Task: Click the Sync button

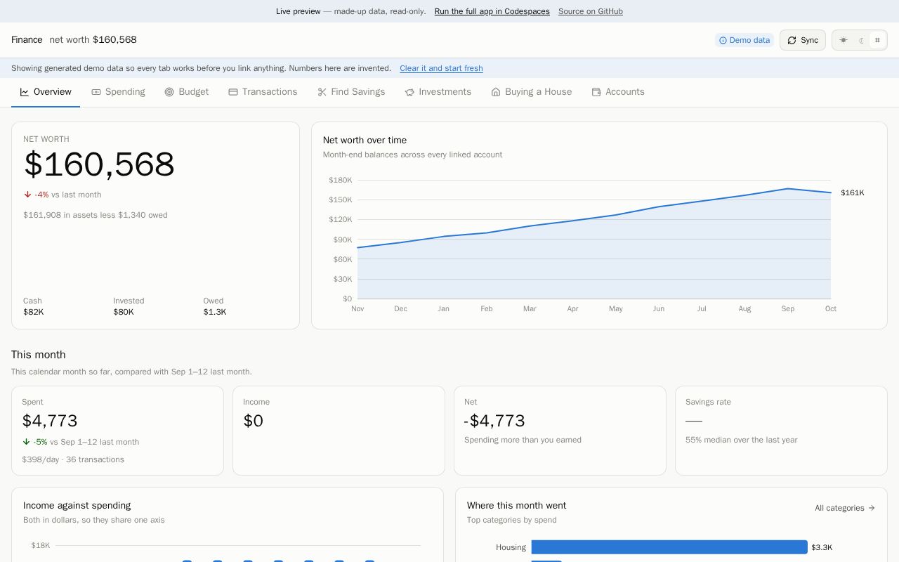Action: click(x=803, y=40)
